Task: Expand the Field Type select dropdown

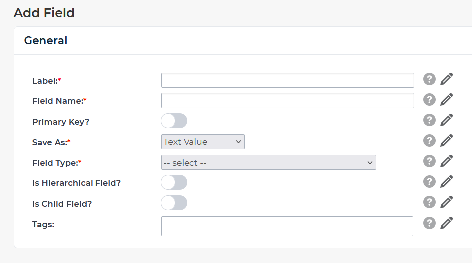Action: (x=268, y=163)
